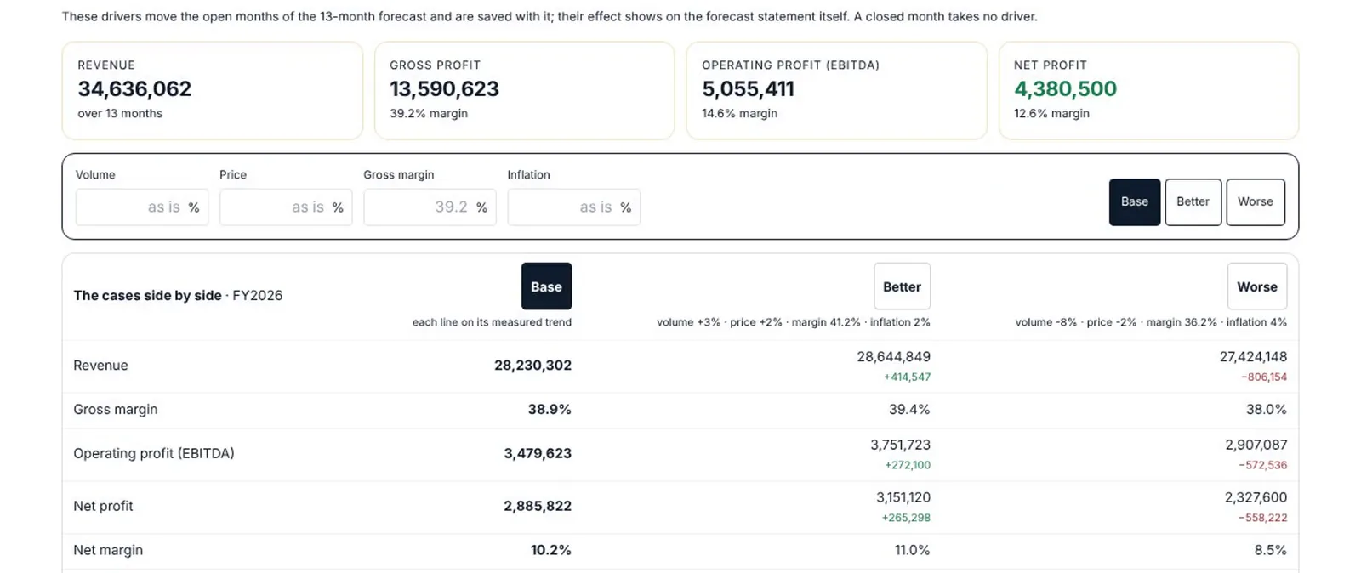The image size is (1361, 573).
Task: Click the Better case revenue value 28,644,849
Action: pos(893,357)
